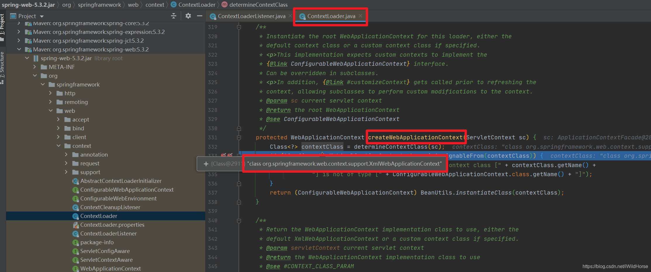Select package-info file icon

pyautogui.click(x=75, y=242)
